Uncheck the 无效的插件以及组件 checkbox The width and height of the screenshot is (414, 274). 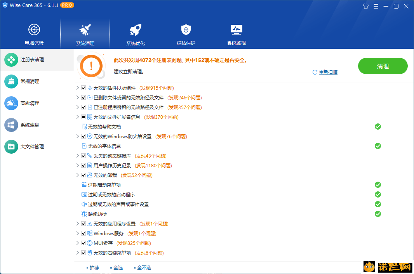(x=83, y=88)
